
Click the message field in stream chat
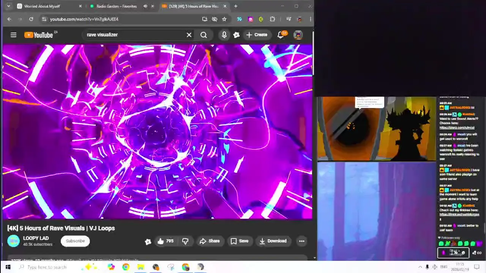[x=454, y=253]
